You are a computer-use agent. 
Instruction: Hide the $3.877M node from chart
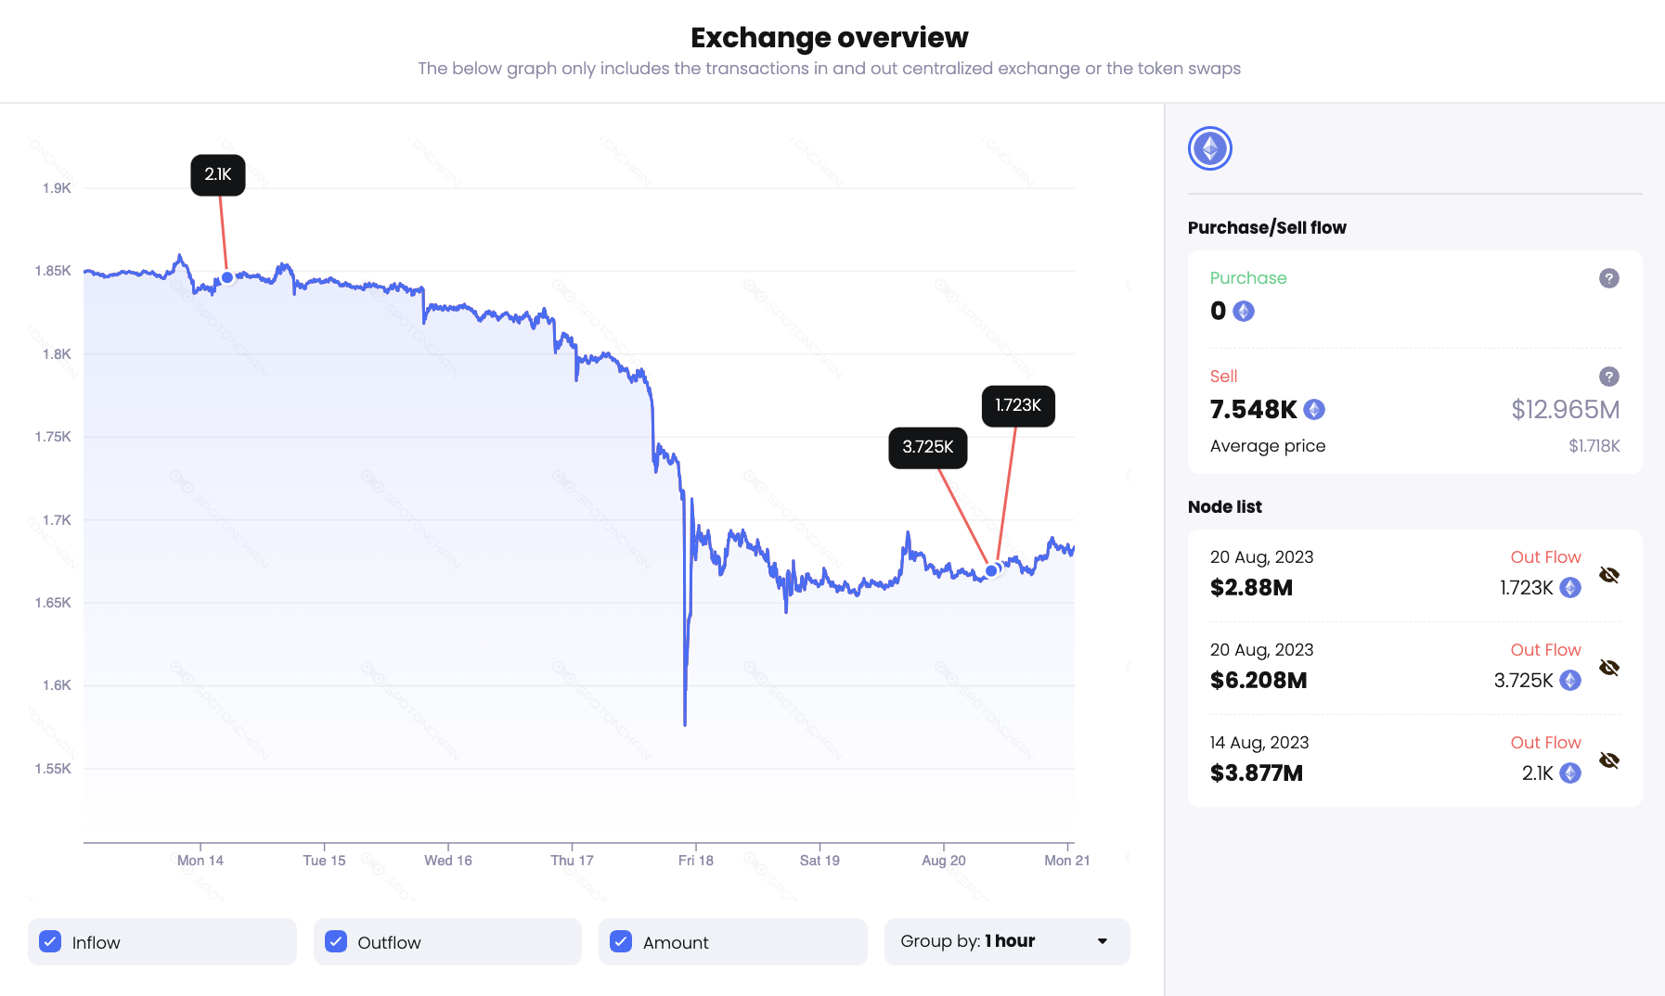point(1609,760)
